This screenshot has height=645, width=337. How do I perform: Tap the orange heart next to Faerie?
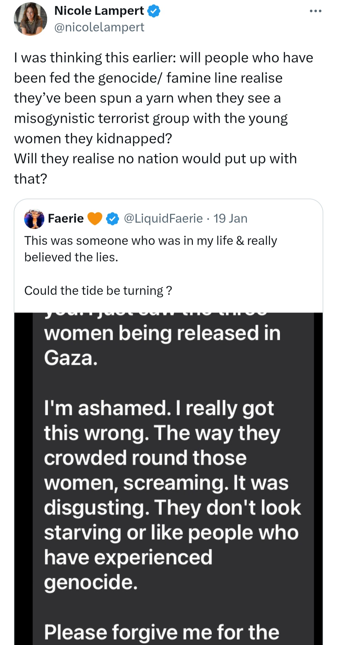[x=95, y=219]
